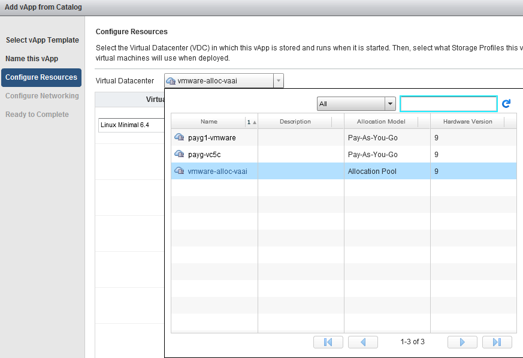Go to the previous page arrow
This screenshot has height=358, width=523.
click(362, 342)
